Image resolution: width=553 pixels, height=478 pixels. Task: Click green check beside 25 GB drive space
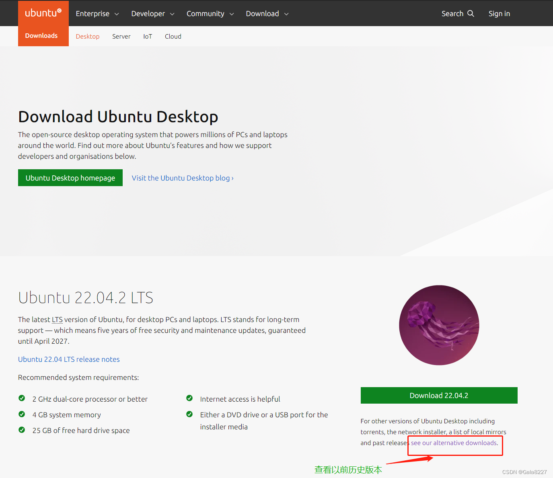click(x=22, y=429)
